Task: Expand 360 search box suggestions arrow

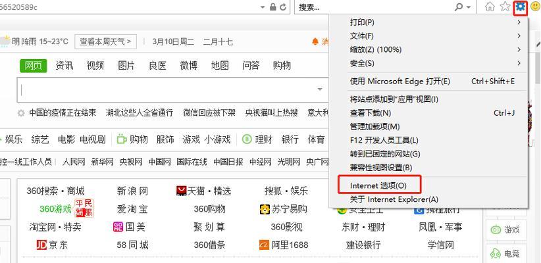Action: pyautogui.click(x=320, y=89)
